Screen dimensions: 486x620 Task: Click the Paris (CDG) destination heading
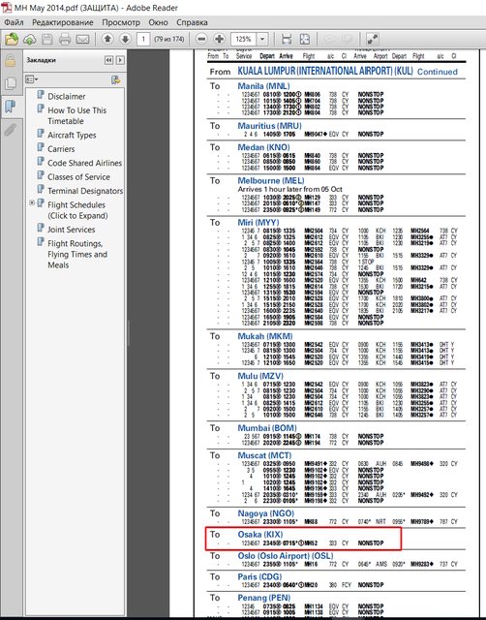coord(259,576)
